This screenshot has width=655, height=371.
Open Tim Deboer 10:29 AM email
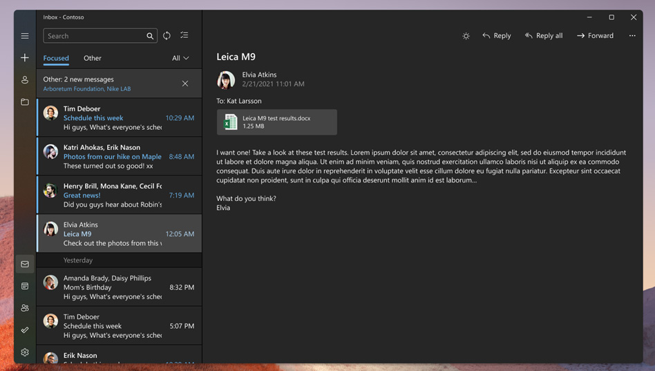tap(119, 117)
